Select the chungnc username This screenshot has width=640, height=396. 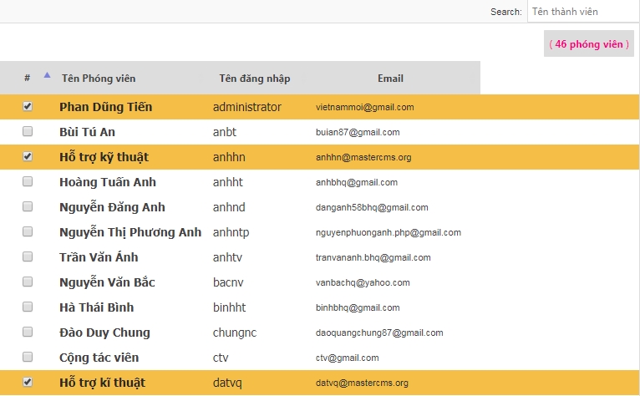tap(235, 333)
